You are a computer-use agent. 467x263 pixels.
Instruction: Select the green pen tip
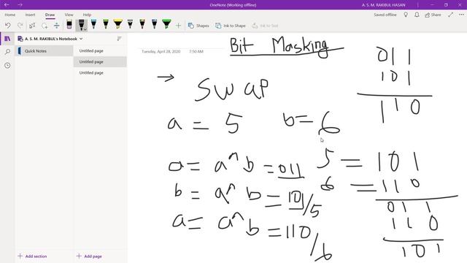click(x=106, y=24)
